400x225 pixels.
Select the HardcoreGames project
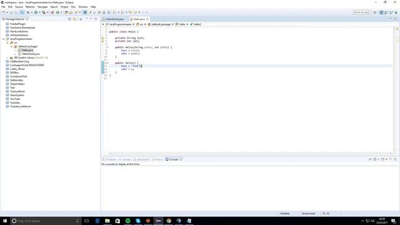[19, 31]
